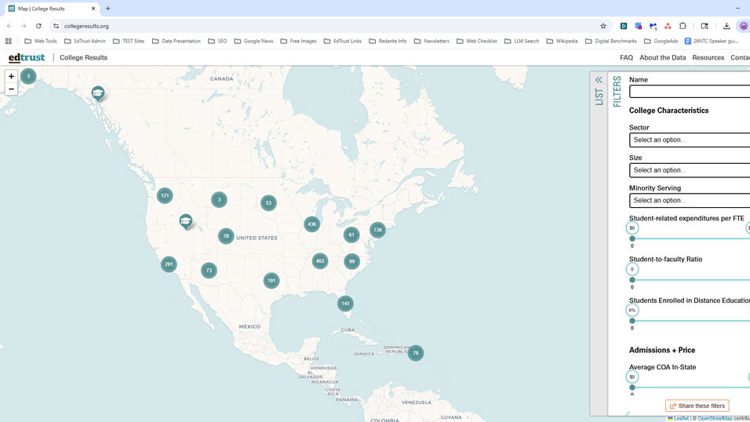The width and height of the screenshot is (750, 422).
Task: Open the 736-college cluster on the East Coast
Action: click(x=377, y=230)
